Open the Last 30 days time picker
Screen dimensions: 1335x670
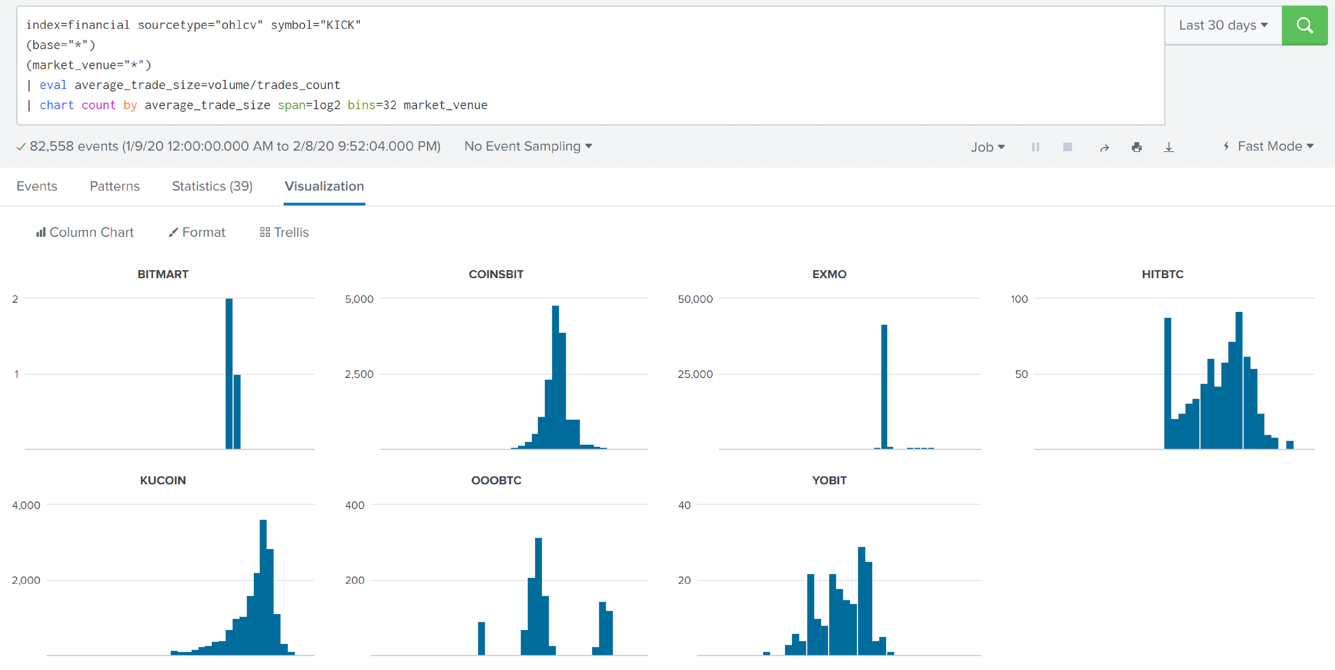[x=1223, y=25]
